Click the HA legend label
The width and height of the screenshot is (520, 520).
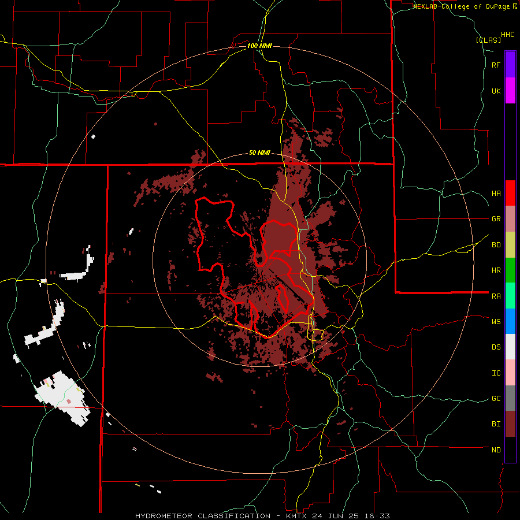tap(496, 194)
